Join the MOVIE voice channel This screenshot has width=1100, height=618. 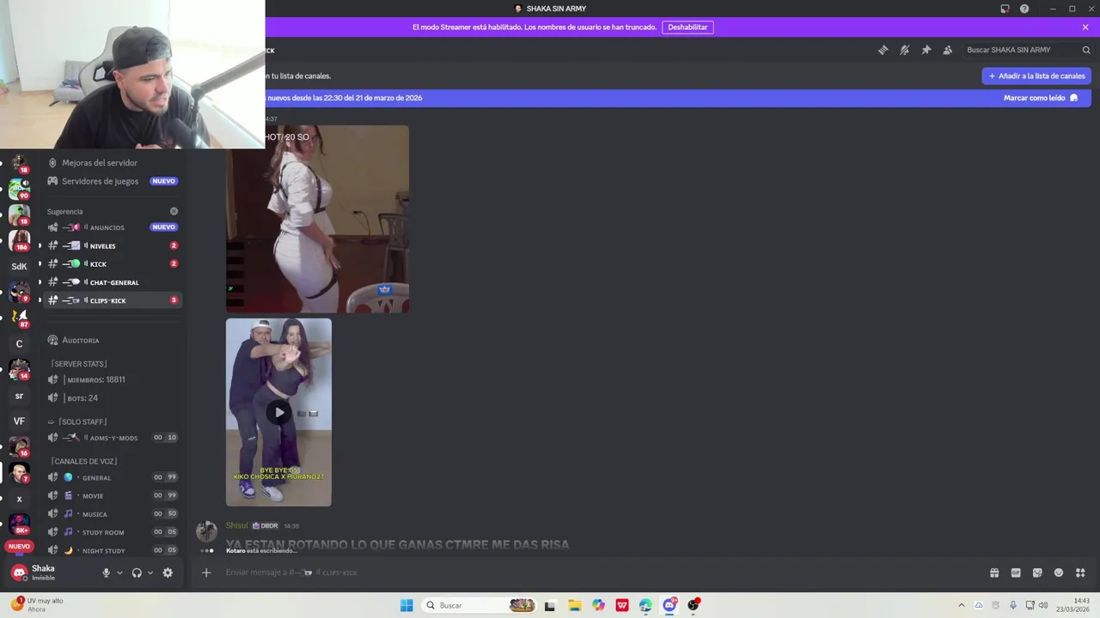coord(114,495)
